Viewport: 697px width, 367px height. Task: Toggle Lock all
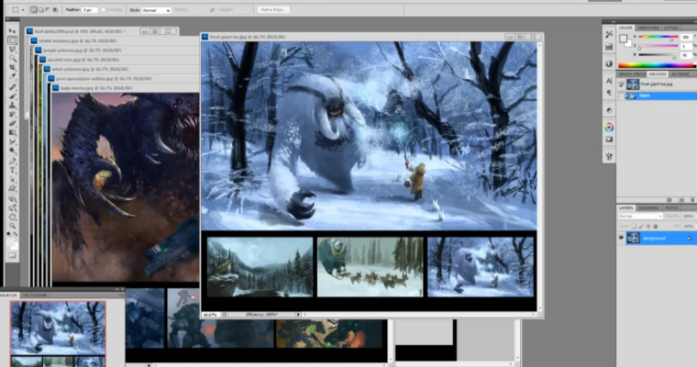[x=655, y=227]
